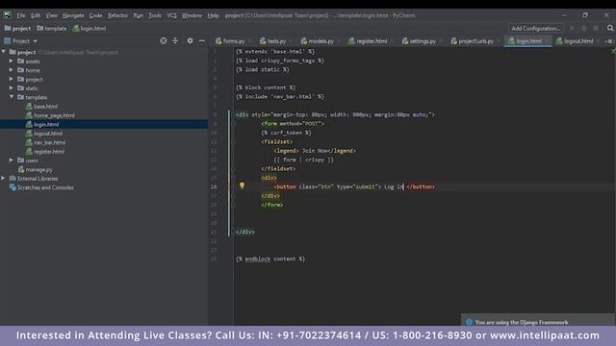
Task: Click the Run play icon in toolbar
Action: pos(572,28)
